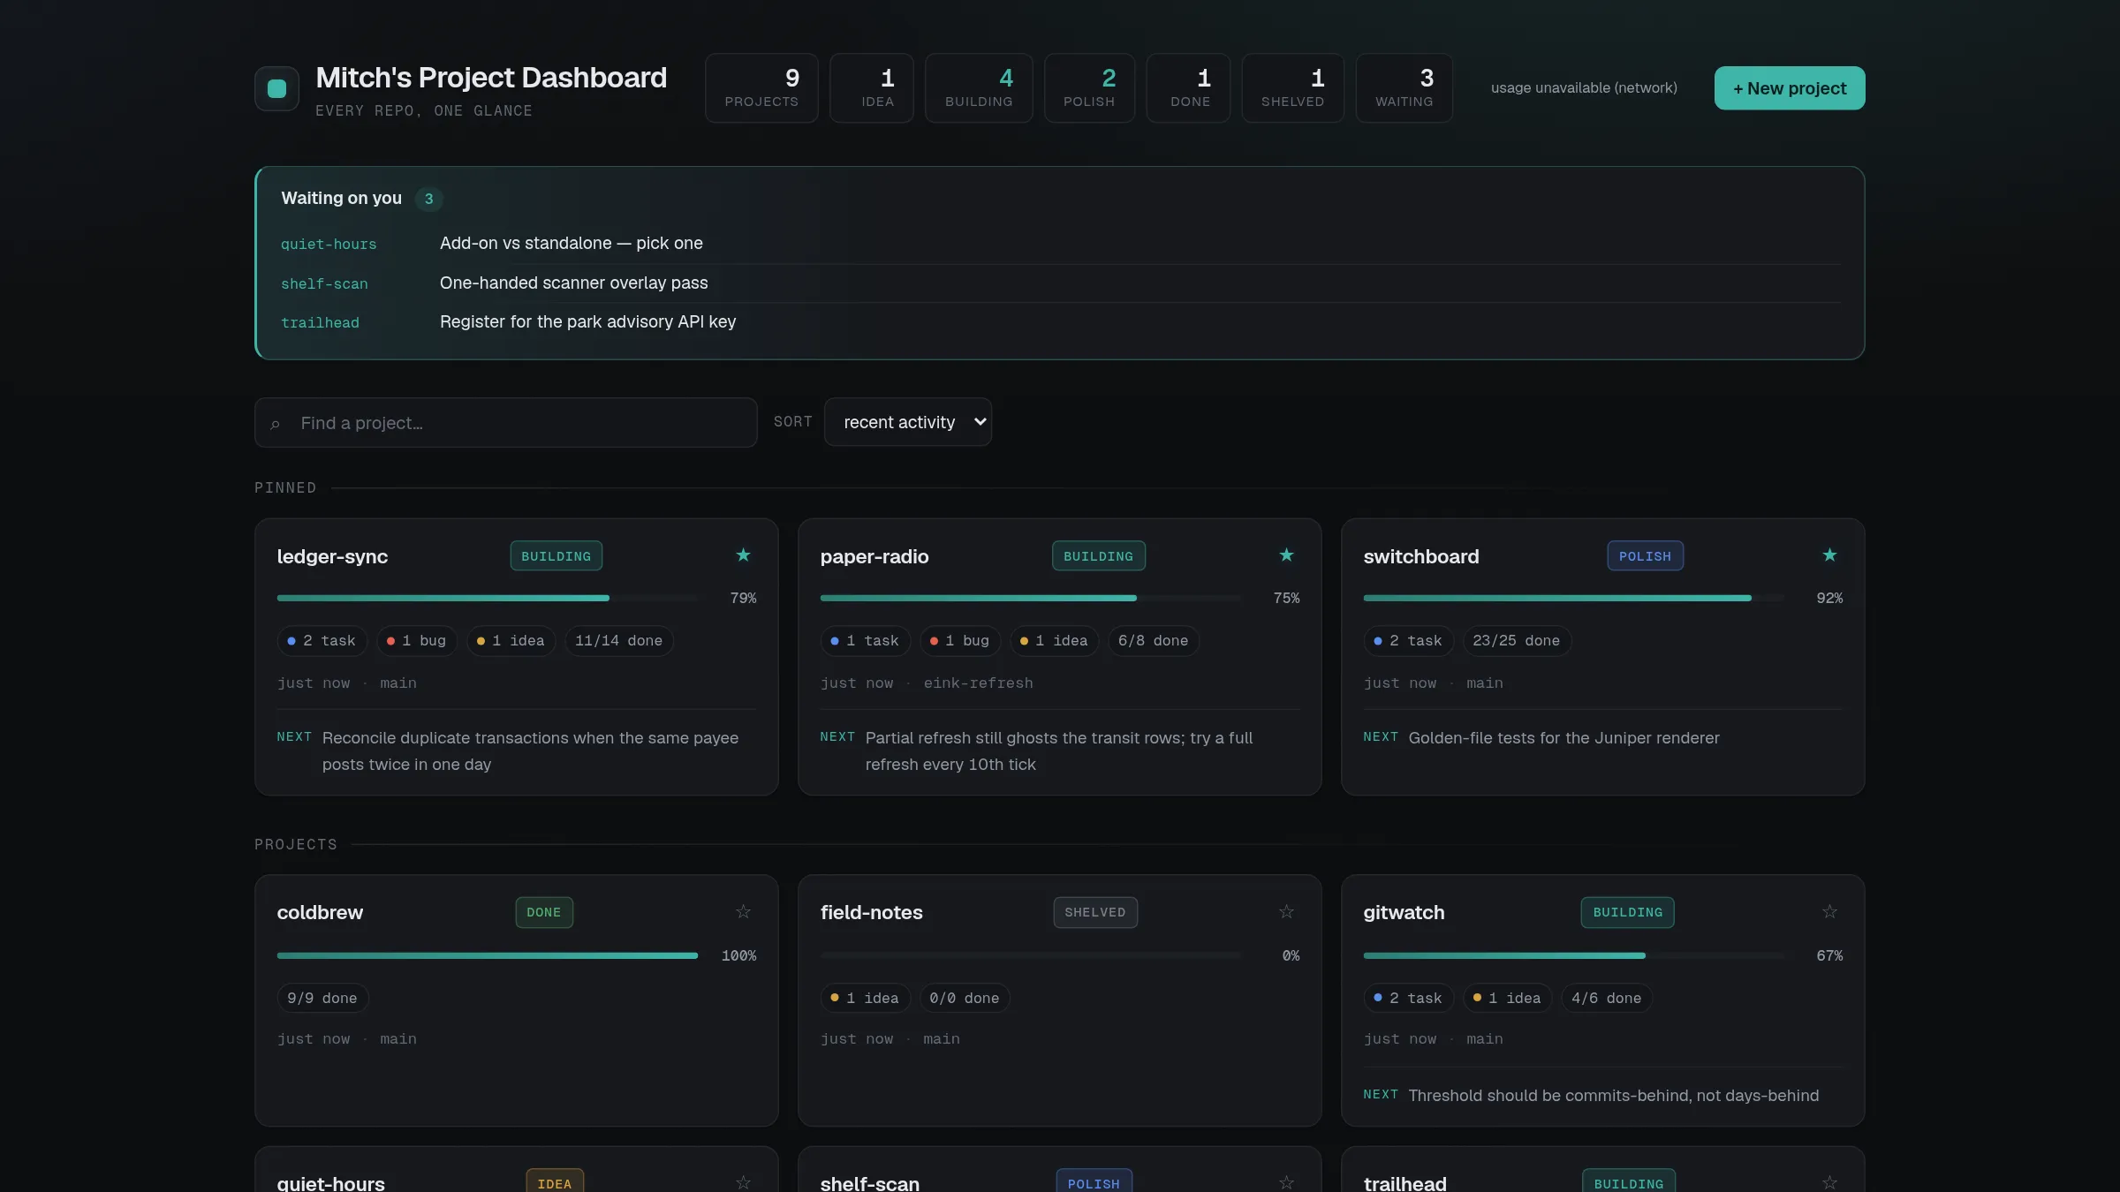Open the field-notes project title
The image size is (2120, 1192).
click(x=872, y=913)
